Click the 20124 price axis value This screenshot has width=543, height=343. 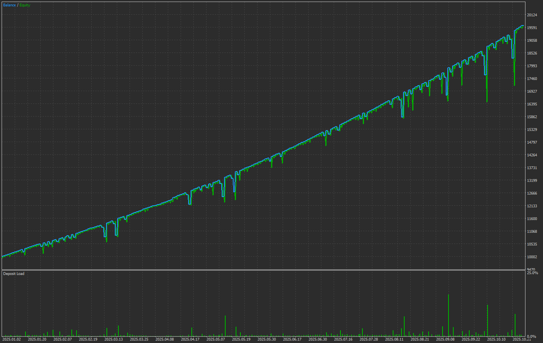[531, 15]
